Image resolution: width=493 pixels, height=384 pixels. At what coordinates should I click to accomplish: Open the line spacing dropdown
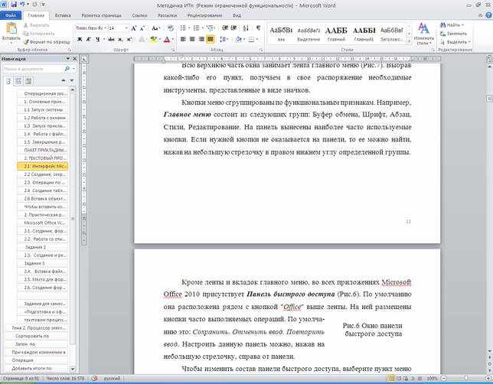click(224, 39)
